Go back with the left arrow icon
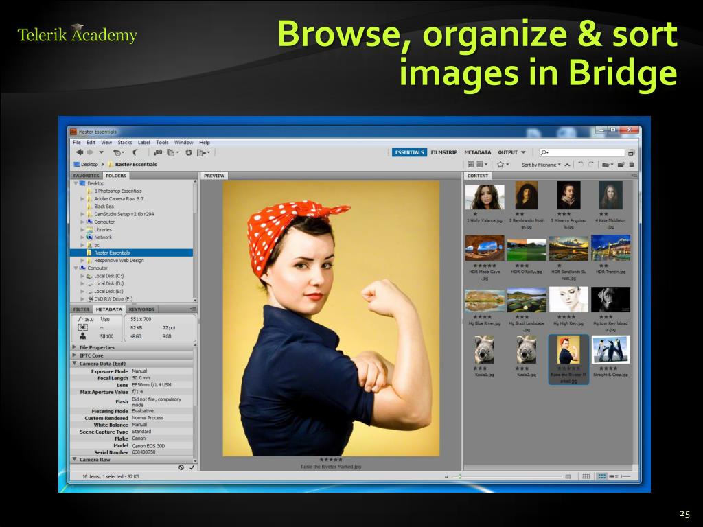The image size is (703, 527). pos(80,152)
